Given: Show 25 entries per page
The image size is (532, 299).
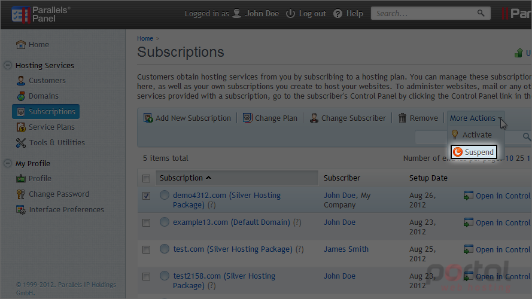Looking at the screenshot, I should click(520, 158).
